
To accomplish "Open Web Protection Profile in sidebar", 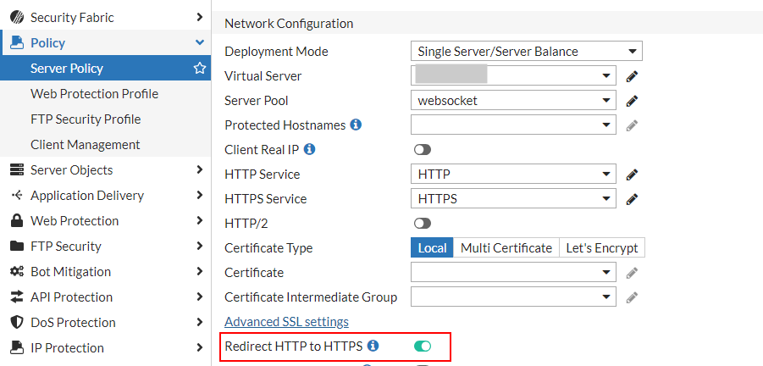I will pos(94,93).
